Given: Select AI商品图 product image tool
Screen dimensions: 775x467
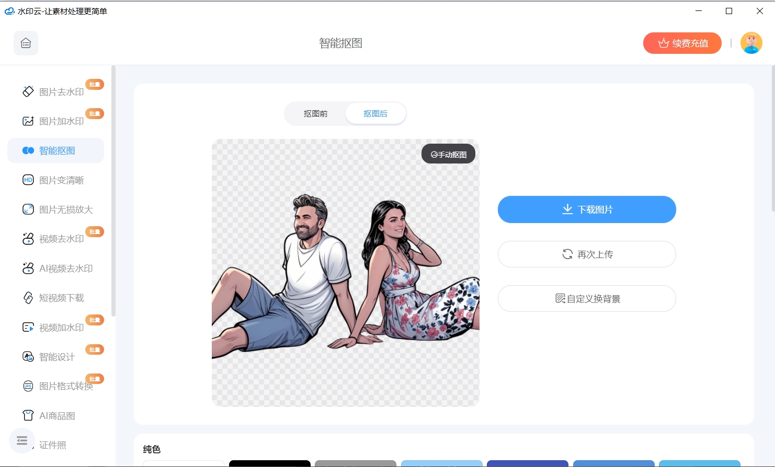Looking at the screenshot, I should click(x=56, y=416).
